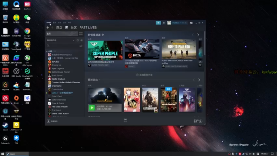Screen dimensions: 277x156
Task: Select Black Squad in game list
Action: (x=55, y=76)
